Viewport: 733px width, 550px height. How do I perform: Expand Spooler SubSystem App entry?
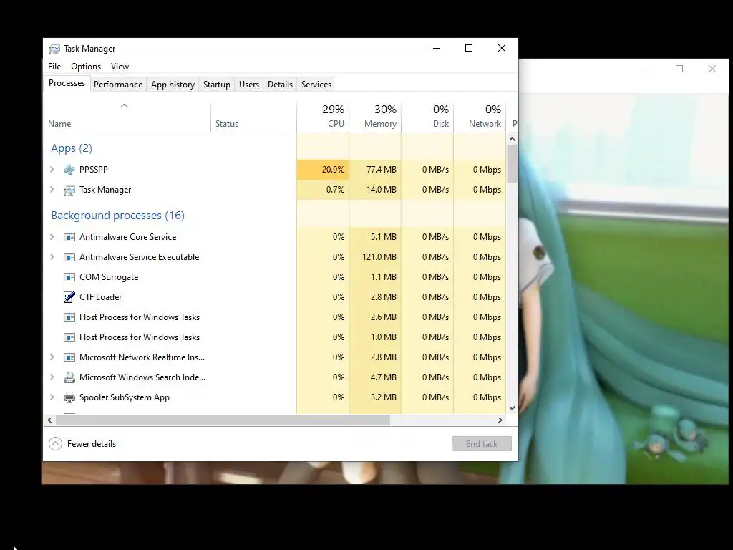pos(52,397)
